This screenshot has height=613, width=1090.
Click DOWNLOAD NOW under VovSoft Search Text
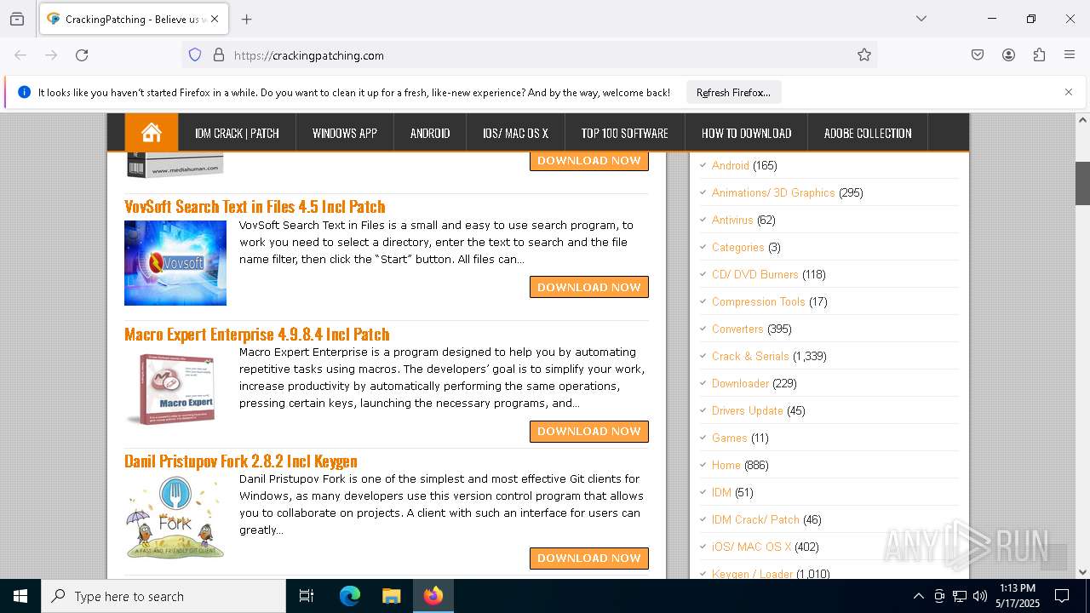pos(589,287)
